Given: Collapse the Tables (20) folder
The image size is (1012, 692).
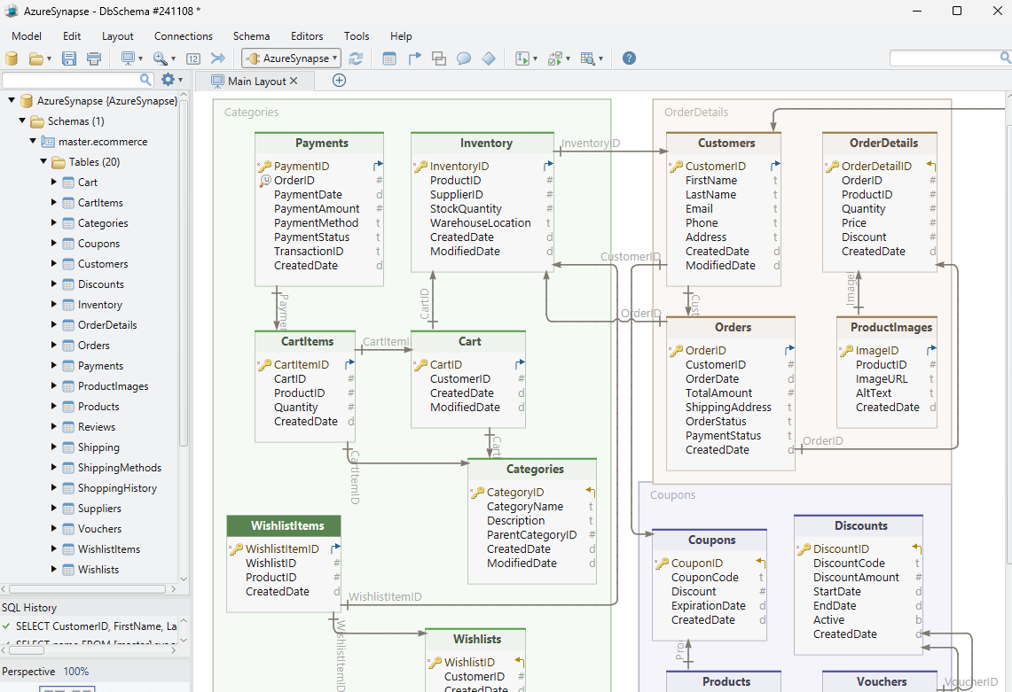Looking at the screenshot, I should (x=43, y=161).
